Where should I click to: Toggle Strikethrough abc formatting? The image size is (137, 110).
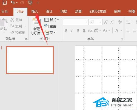(x=90, y=30)
